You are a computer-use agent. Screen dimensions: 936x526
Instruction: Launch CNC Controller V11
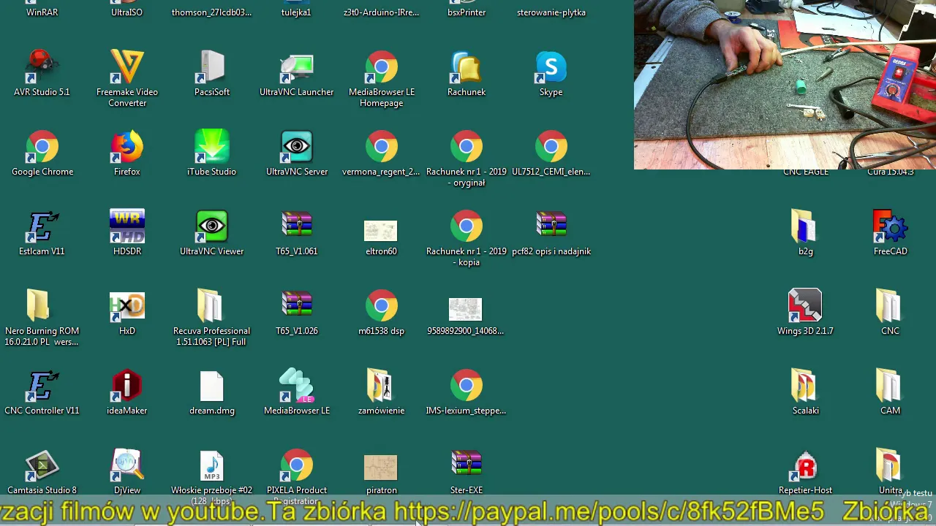[42, 392]
